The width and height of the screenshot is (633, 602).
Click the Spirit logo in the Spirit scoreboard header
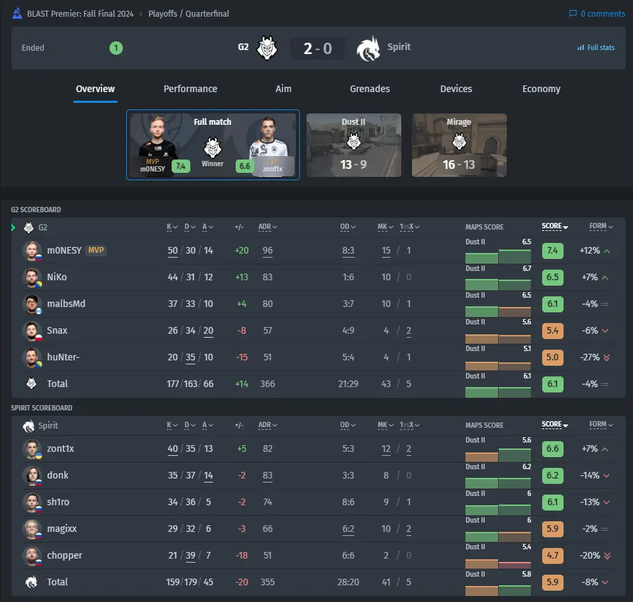[28, 426]
